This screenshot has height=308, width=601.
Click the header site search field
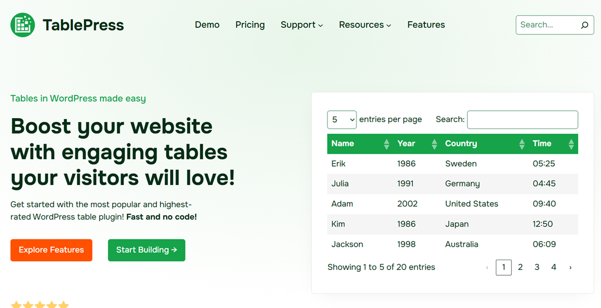tap(546, 25)
